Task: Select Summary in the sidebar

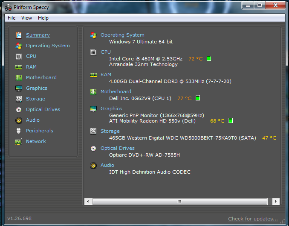Action: pos(38,35)
